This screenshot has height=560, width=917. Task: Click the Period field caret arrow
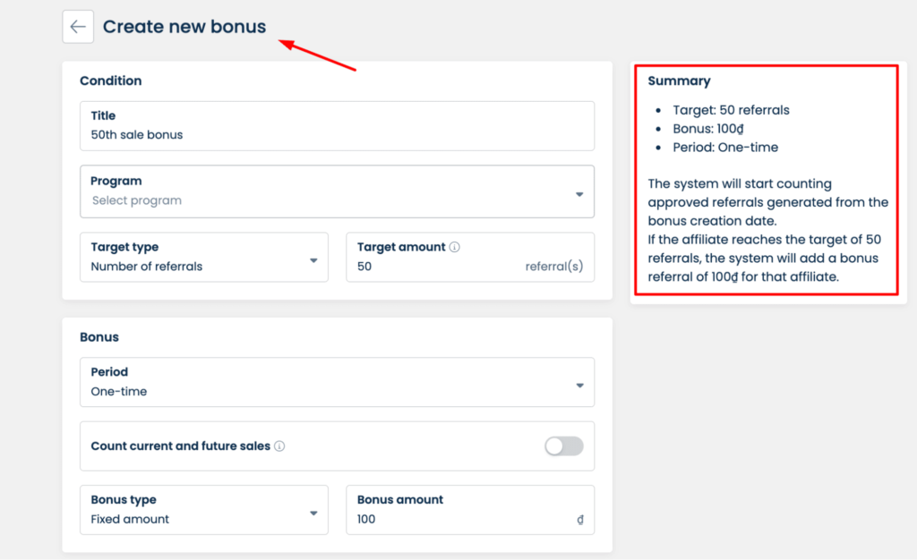tap(579, 386)
